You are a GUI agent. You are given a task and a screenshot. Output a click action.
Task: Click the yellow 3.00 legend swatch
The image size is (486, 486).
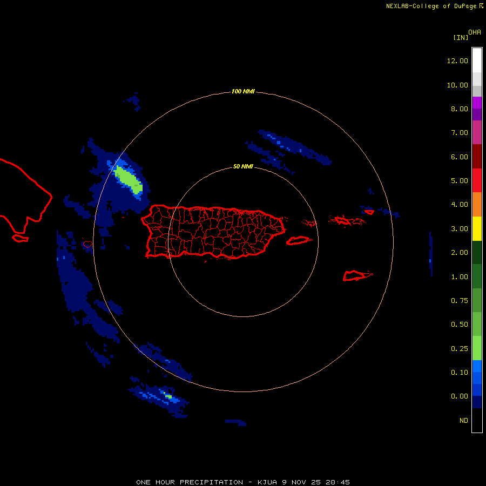pyautogui.click(x=477, y=229)
